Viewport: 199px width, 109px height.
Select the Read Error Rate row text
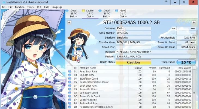click(x=88, y=71)
